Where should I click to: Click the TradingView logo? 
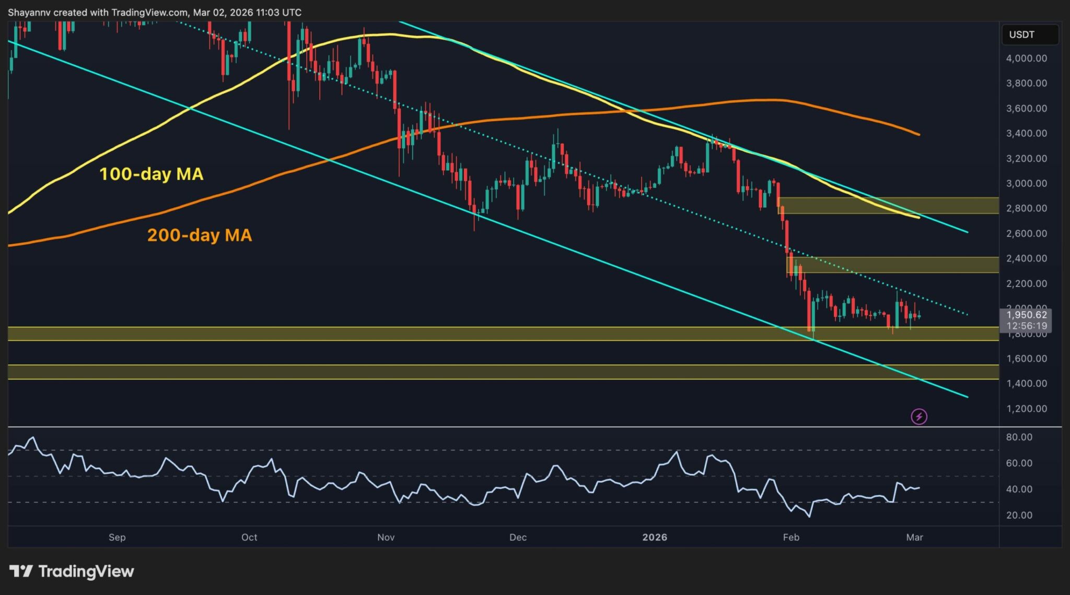coord(71,572)
